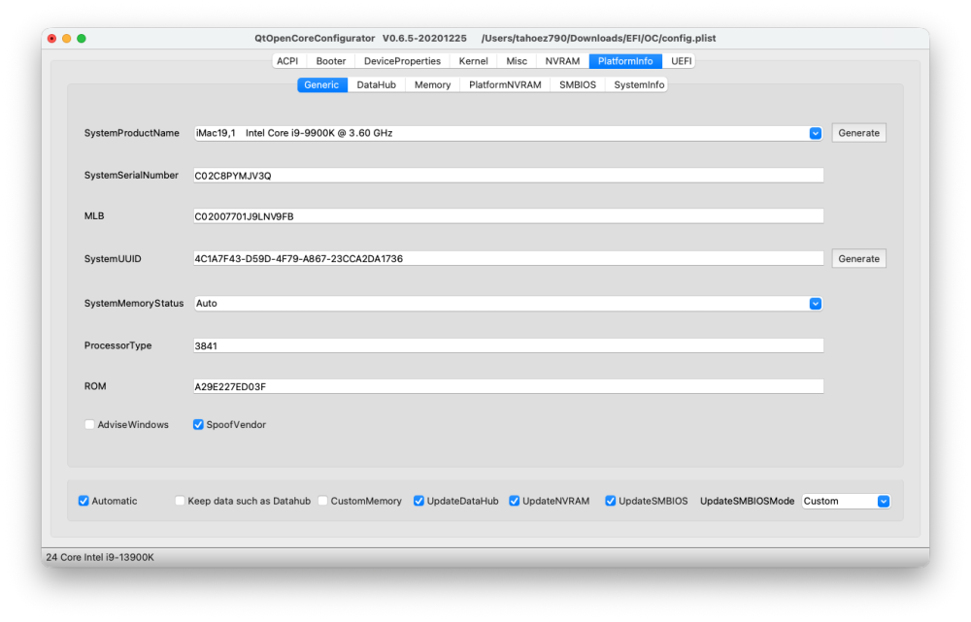The height and width of the screenshot is (622, 971).
Task: Click the SystemUUID text field
Action: 508,259
